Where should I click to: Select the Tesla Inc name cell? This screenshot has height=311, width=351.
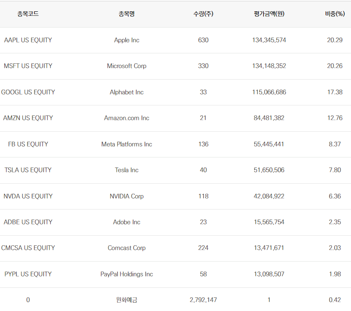(126, 170)
